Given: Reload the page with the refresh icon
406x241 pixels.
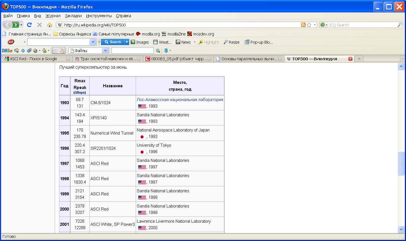Looking at the screenshot, I should [29, 25].
